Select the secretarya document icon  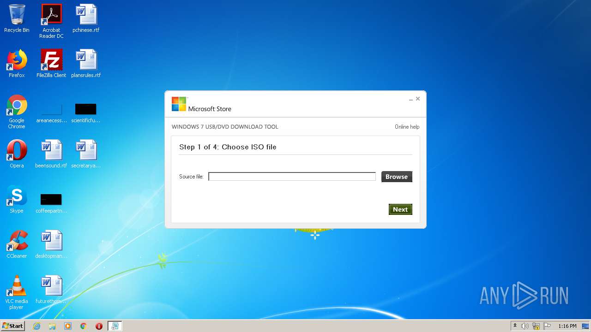[86, 154]
